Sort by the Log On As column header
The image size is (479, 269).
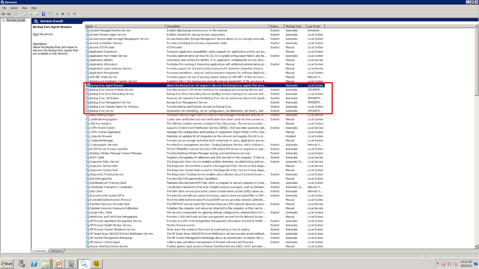pos(315,26)
